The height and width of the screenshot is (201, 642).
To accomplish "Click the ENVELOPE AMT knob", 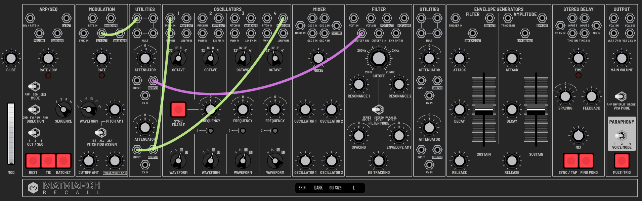I will (x=399, y=136).
